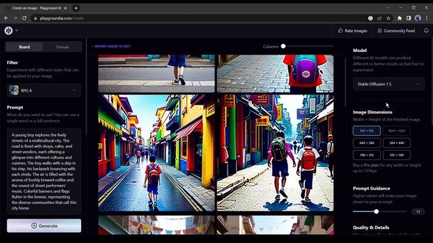
Task: Reload the page
Action: (x=24, y=18)
